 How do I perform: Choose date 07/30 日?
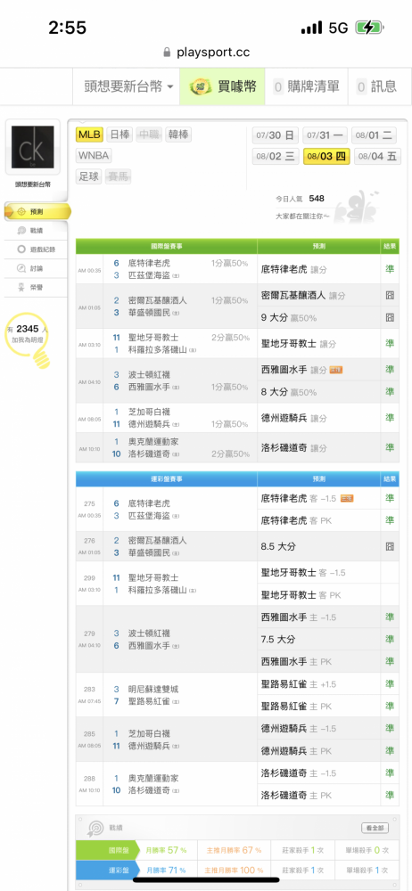[x=276, y=135]
